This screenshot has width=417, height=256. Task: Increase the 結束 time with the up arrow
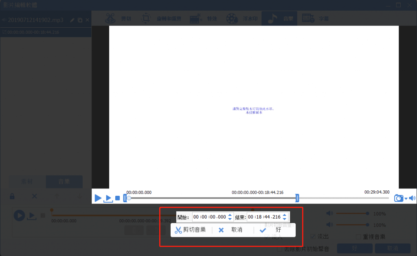(x=285, y=215)
